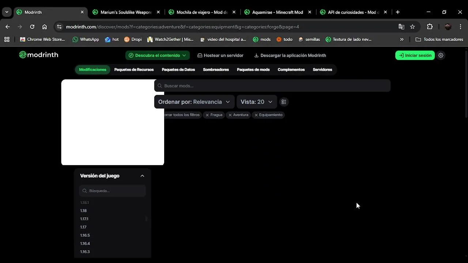Open the WhatsApp bookmark
Screen dimensions: 468x263
[x=86, y=39]
